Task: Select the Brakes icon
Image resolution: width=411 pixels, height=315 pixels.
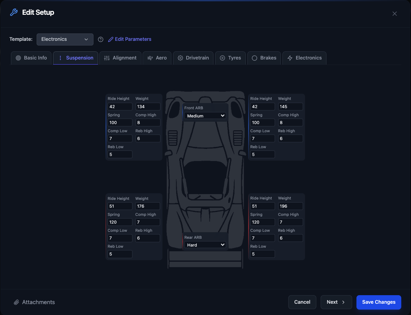Action: 256,58
